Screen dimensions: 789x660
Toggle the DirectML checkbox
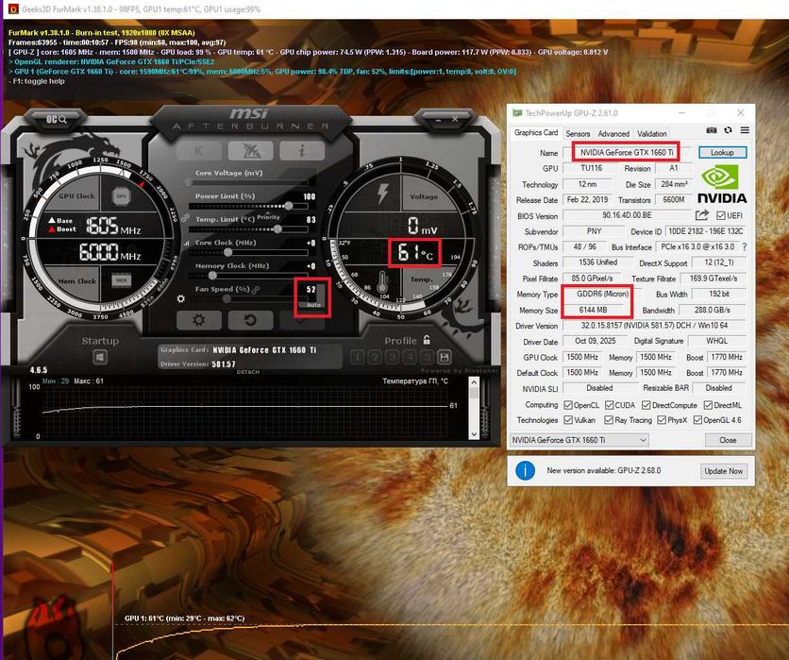[x=708, y=405]
